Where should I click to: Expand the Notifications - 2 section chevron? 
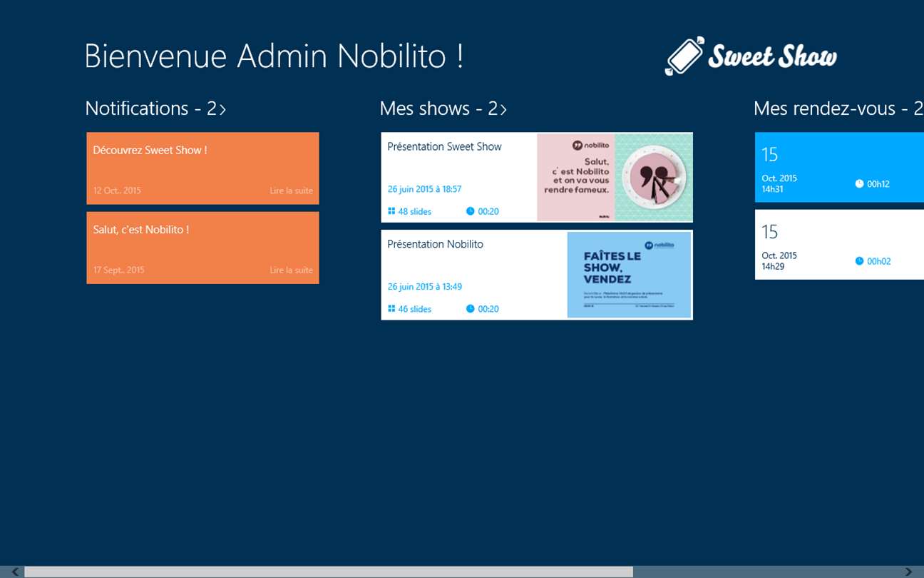pos(222,109)
